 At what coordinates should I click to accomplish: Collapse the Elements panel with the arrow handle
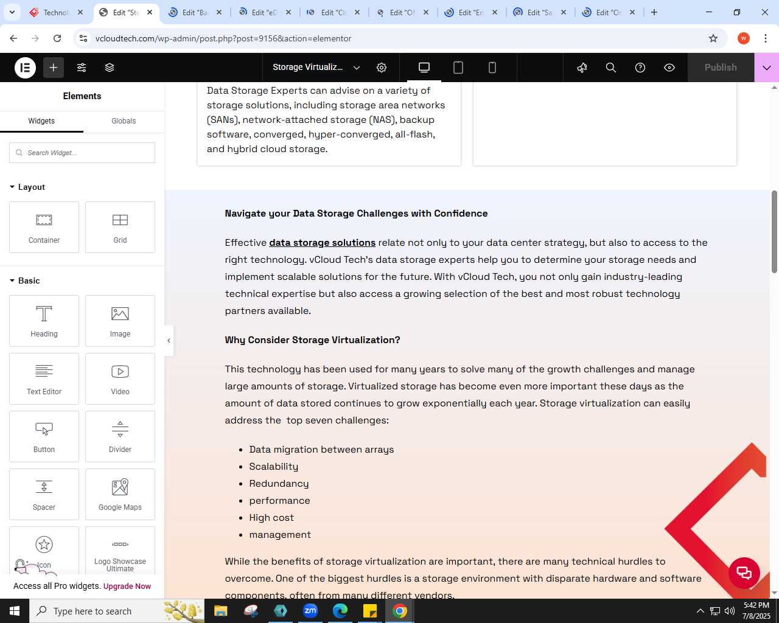pos(169,341)
